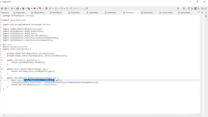The height and width of the screenshot is (117, 208).
Task: Switch to the UsersControl... editor tab
Action: (x=166, y=13)
